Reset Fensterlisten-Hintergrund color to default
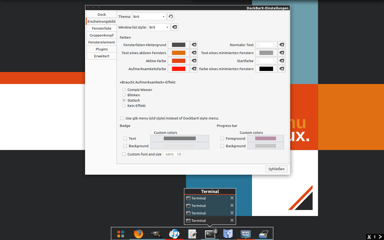This screenshot has width=384, height=240. point(194,45)
